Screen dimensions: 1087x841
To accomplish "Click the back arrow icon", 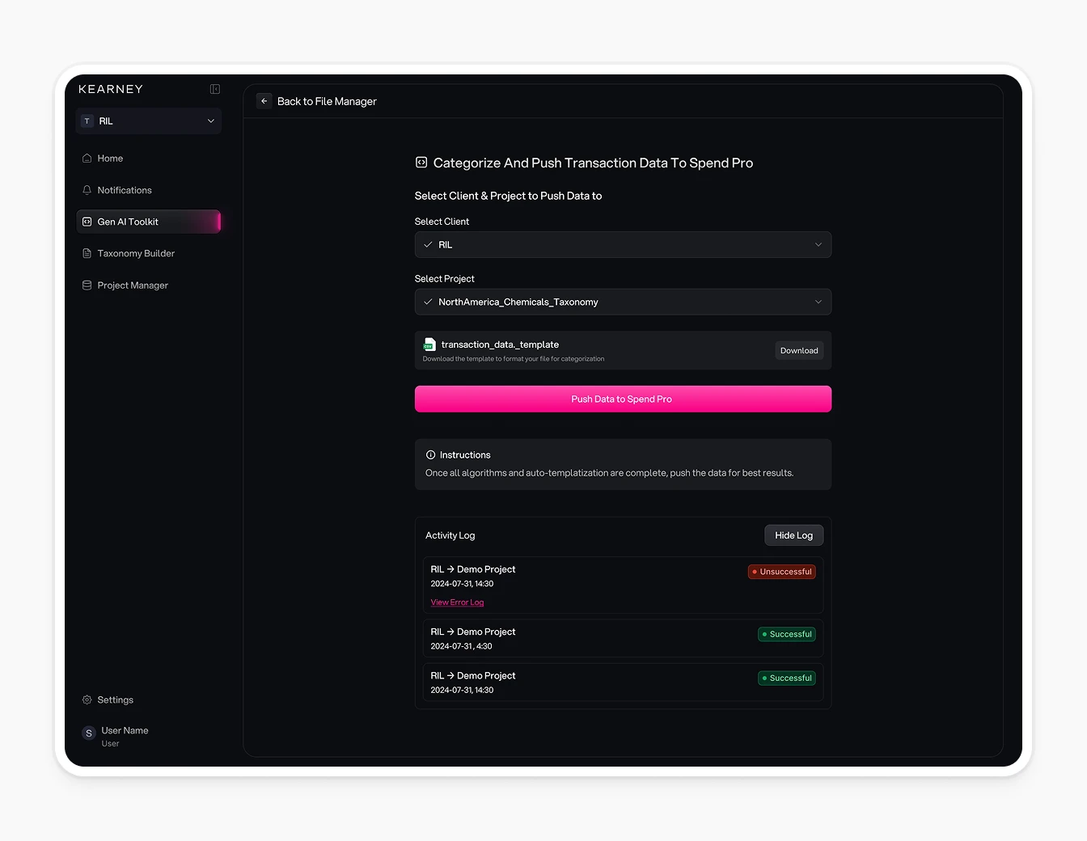I will click(264, 101).
